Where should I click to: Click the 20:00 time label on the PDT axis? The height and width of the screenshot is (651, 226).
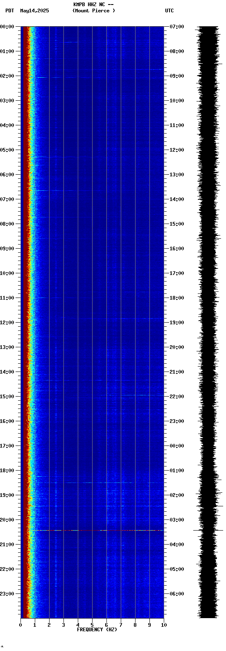[x=7, y=520]
